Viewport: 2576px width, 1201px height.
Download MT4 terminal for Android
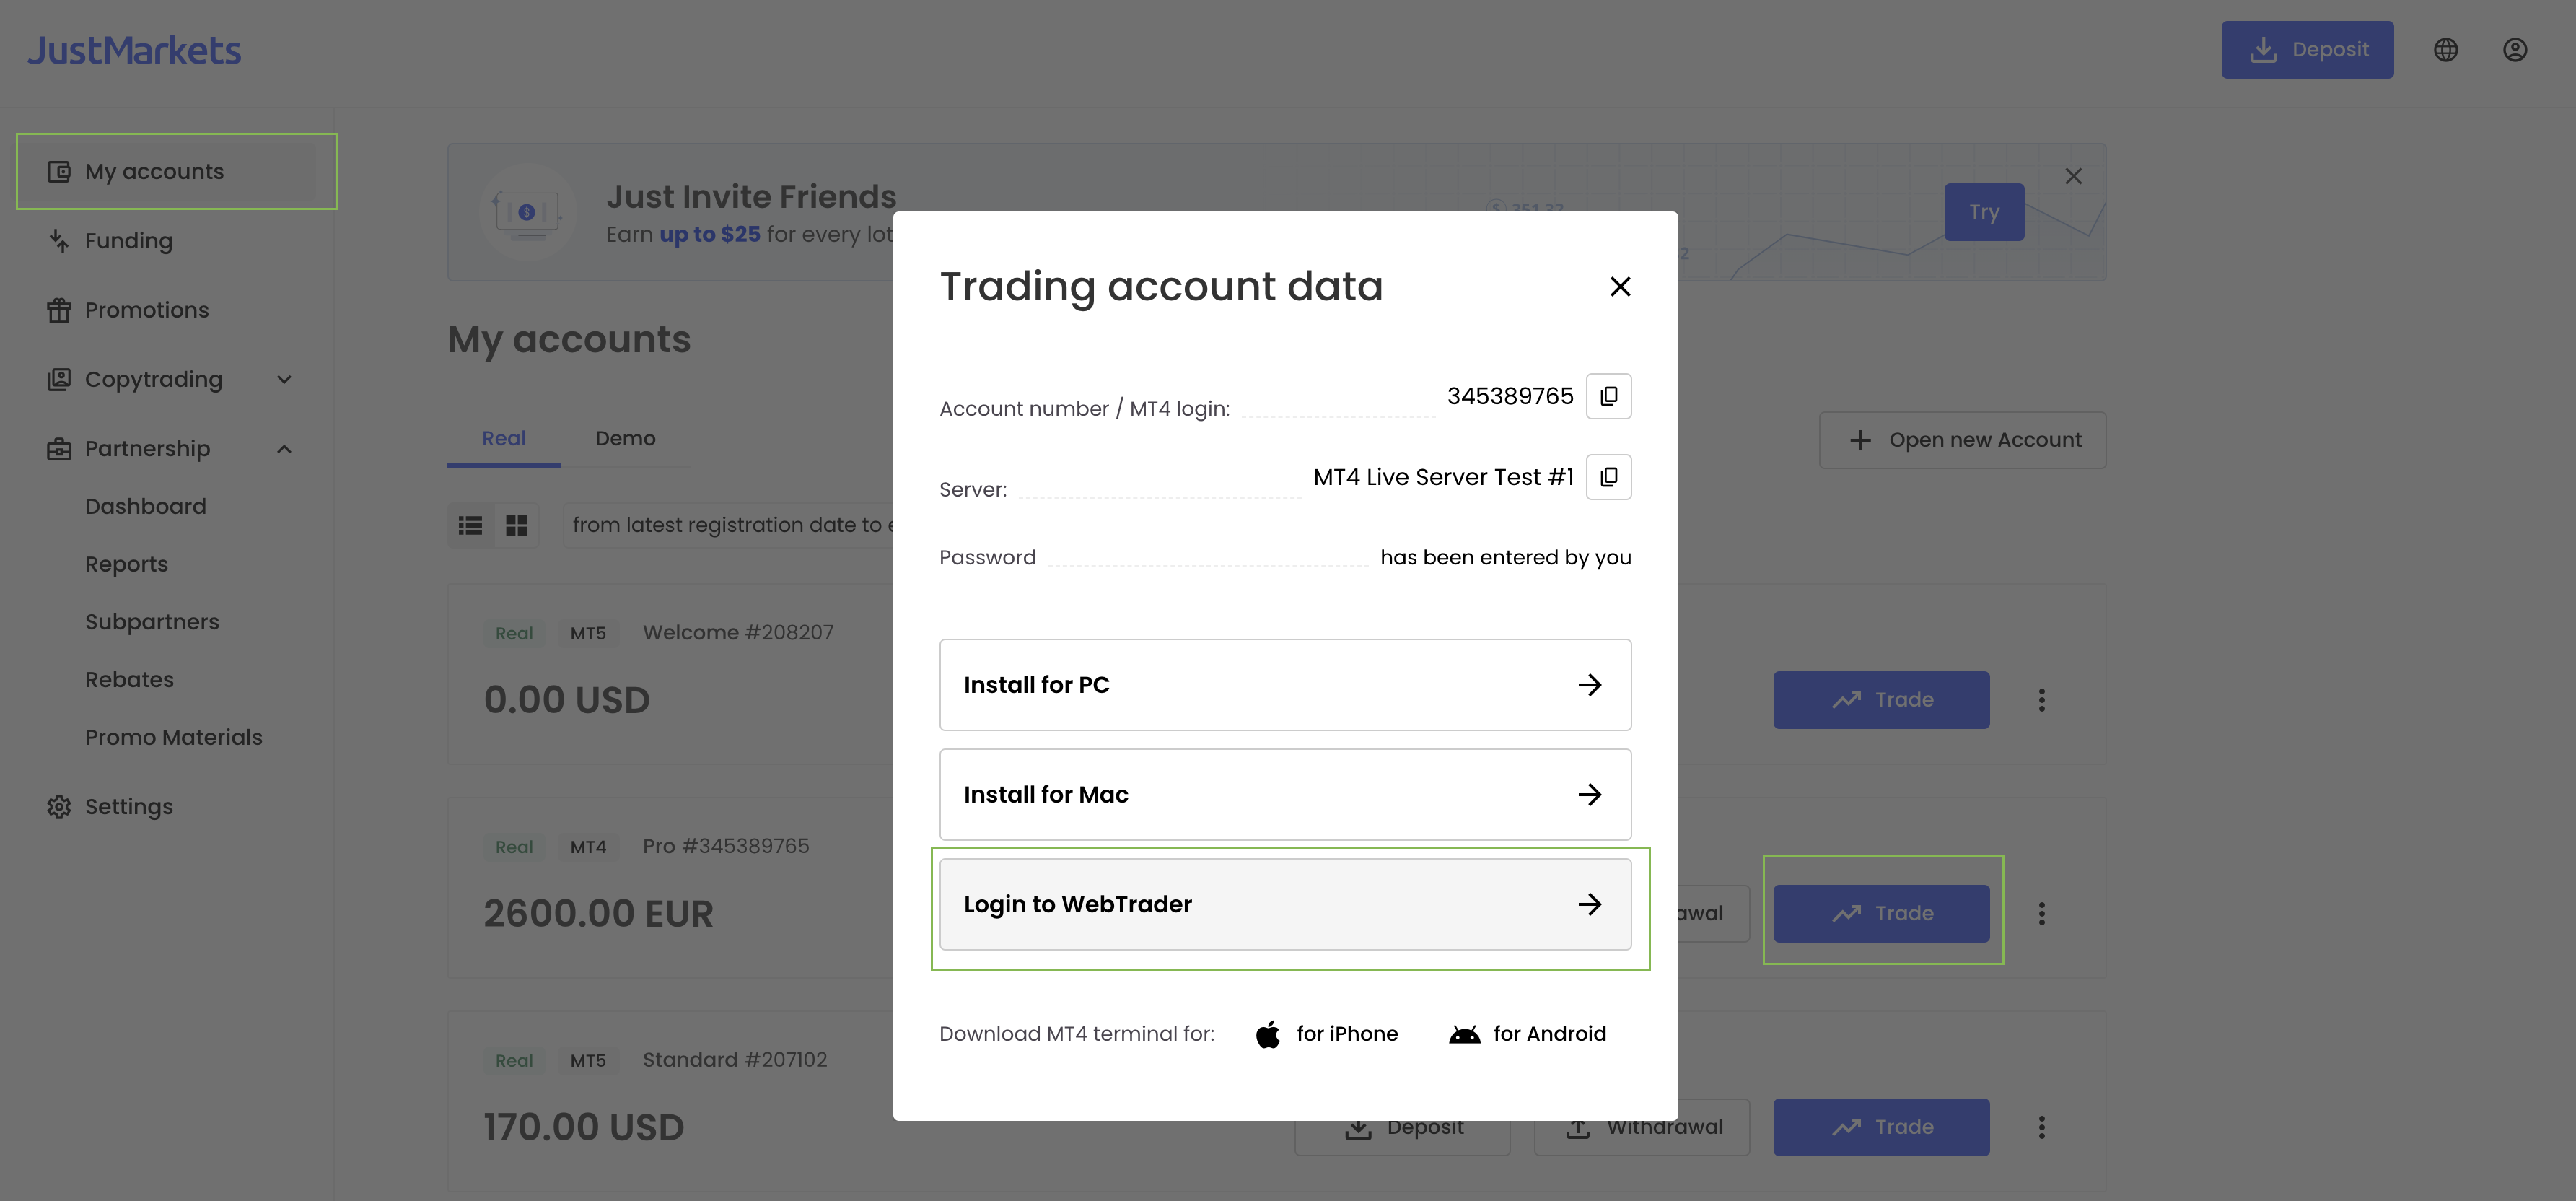tap(1527, 1034)
